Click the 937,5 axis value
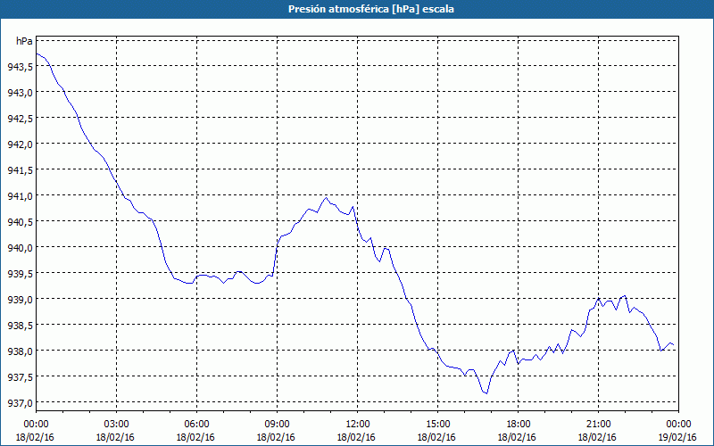Viewport: 714px width, 446px height. 20,377
